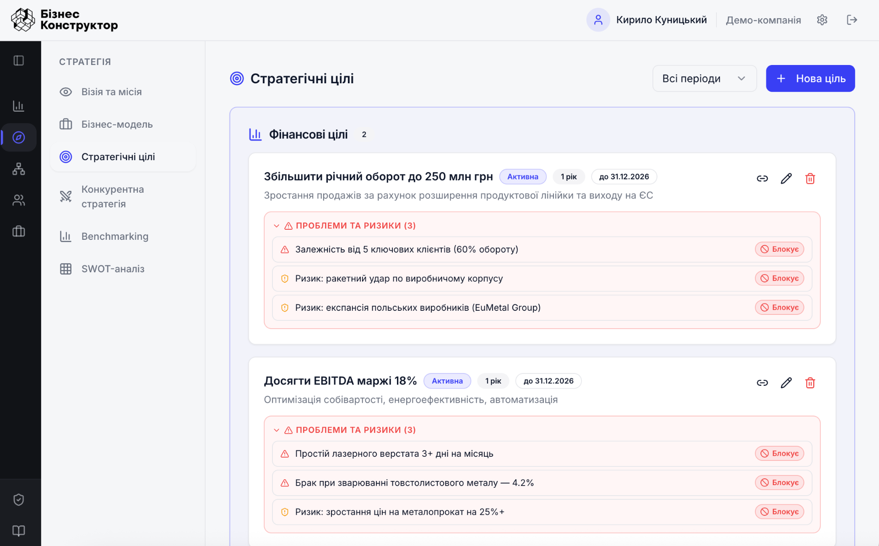This screenshot has height=546, width=879.
Task: Click description Оптимізація собівартості, енергоефективність, автоматизація
Action: [x=411, y=400]
